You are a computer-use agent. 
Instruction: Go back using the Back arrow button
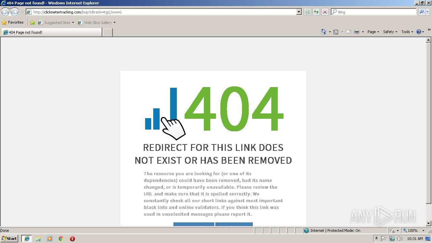[x=5, y=12]
